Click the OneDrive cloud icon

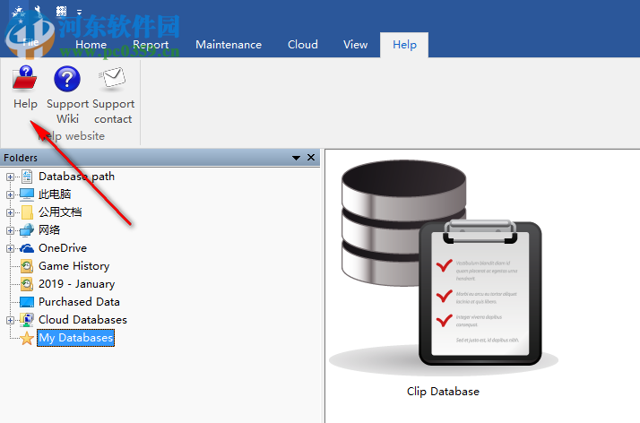[x=27, y=248]
